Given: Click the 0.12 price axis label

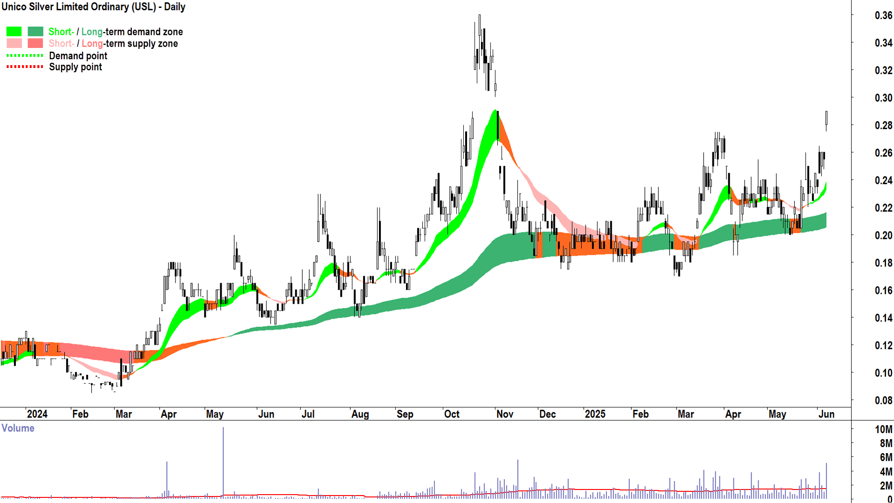Looking at the screenshot, I should (x=883, y=346).
